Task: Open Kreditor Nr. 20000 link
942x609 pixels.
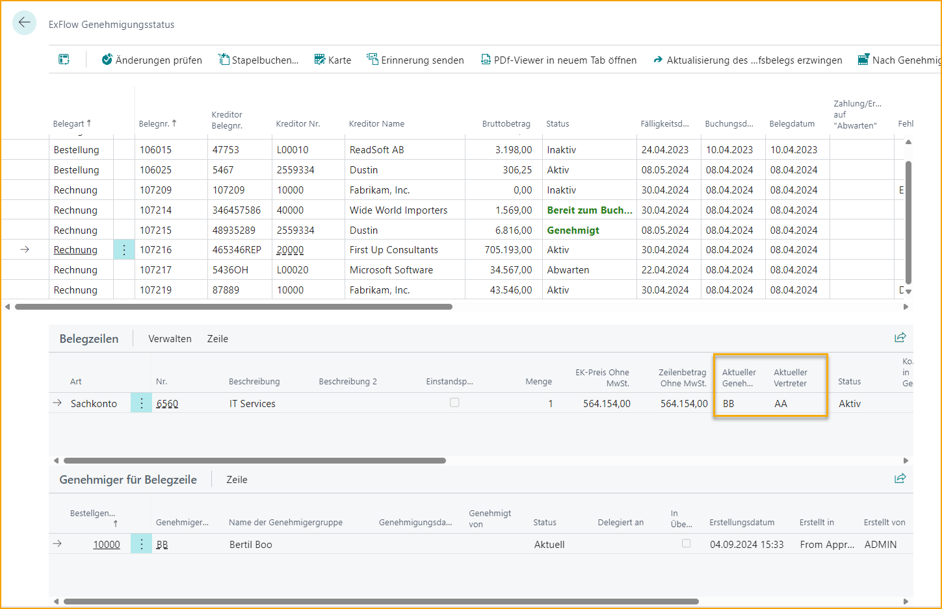Action: pyautogui.click(x=290, y=250)
